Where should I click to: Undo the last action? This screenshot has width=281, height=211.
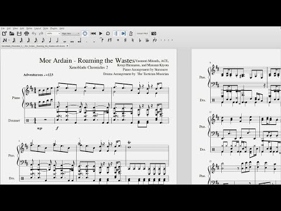[x=34, y=33]
